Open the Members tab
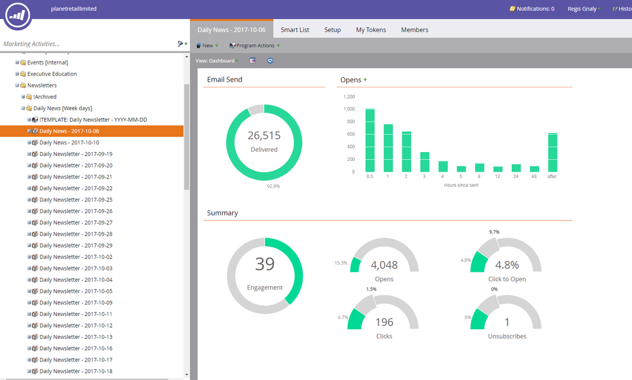Viewport: 632px width, 380px height. pos(414,29)
